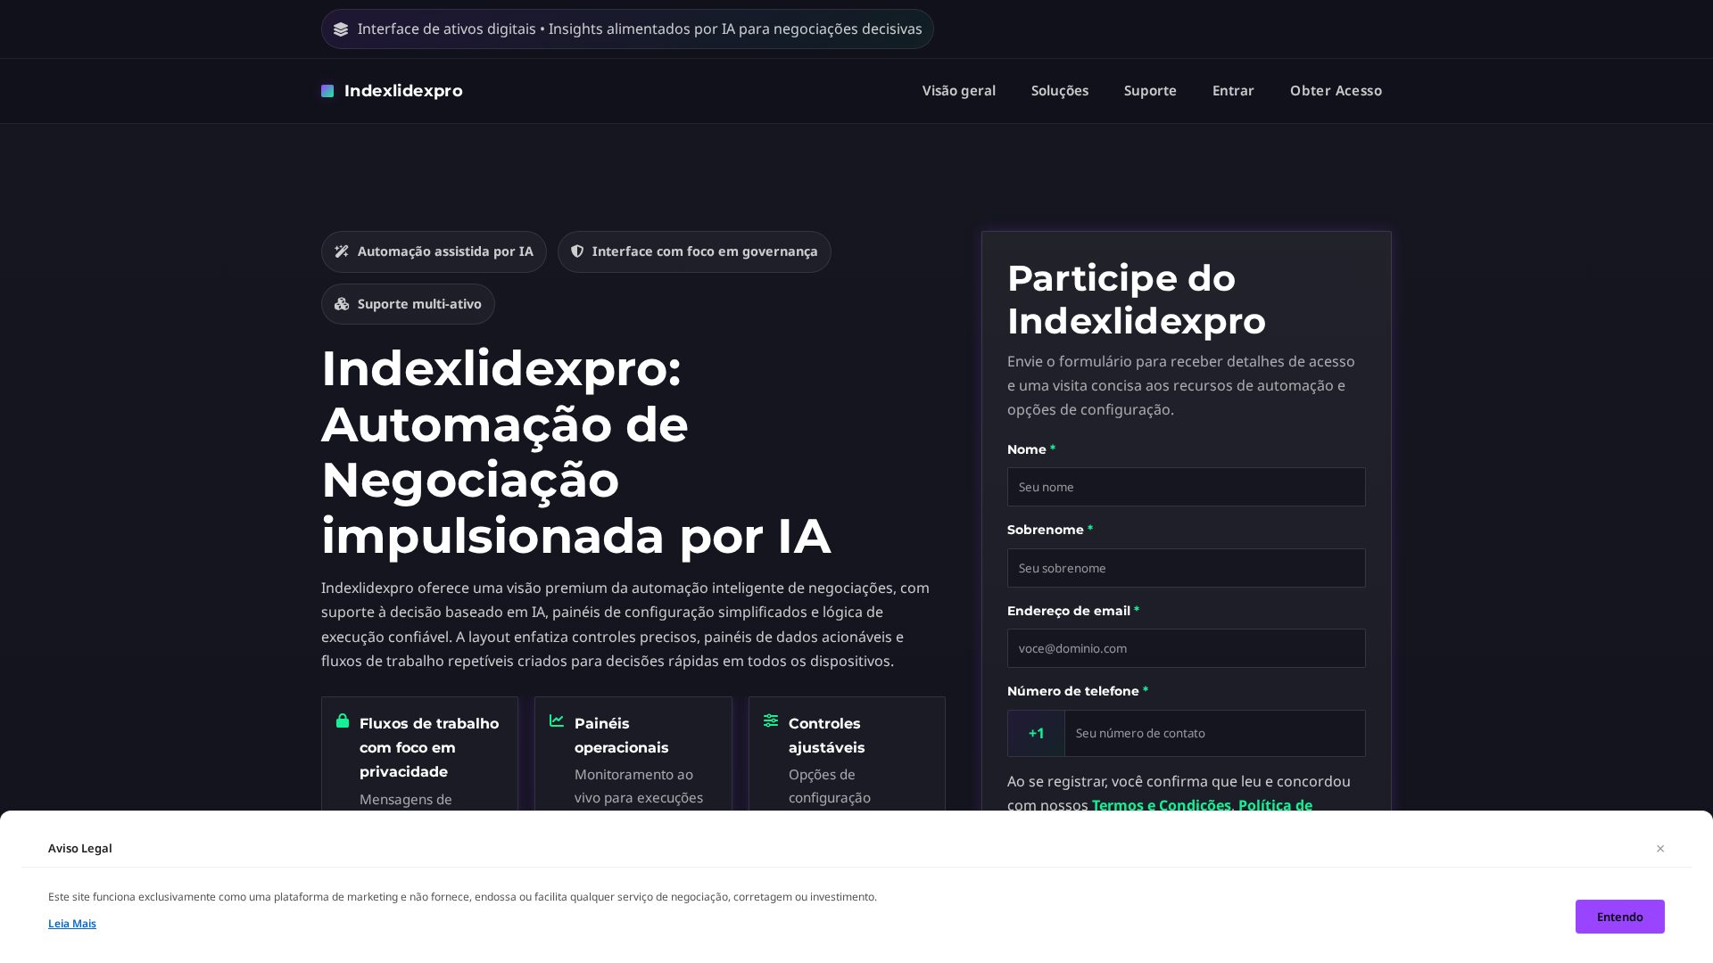The width and height of the screenshot is (1713, 963).
Task: Click the Seu nome input field
Action: [1186, 487]
